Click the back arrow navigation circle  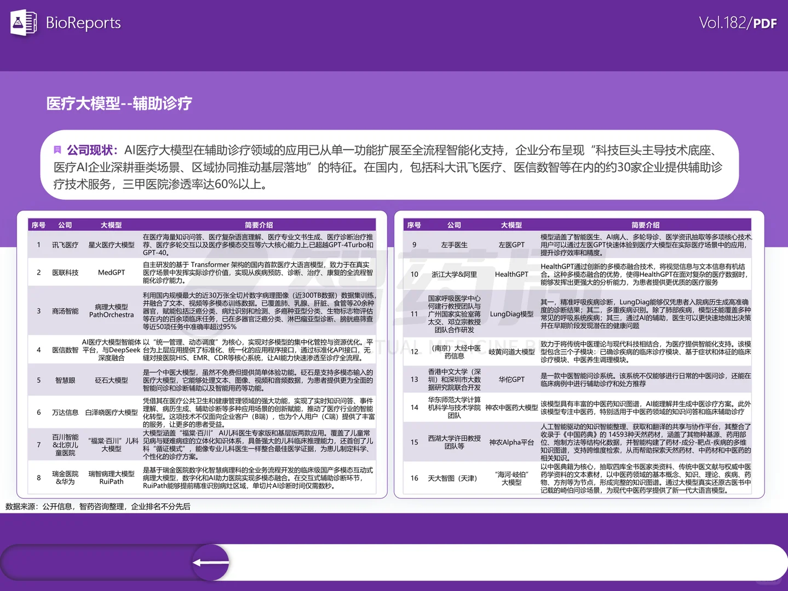(x=210, y=562)
